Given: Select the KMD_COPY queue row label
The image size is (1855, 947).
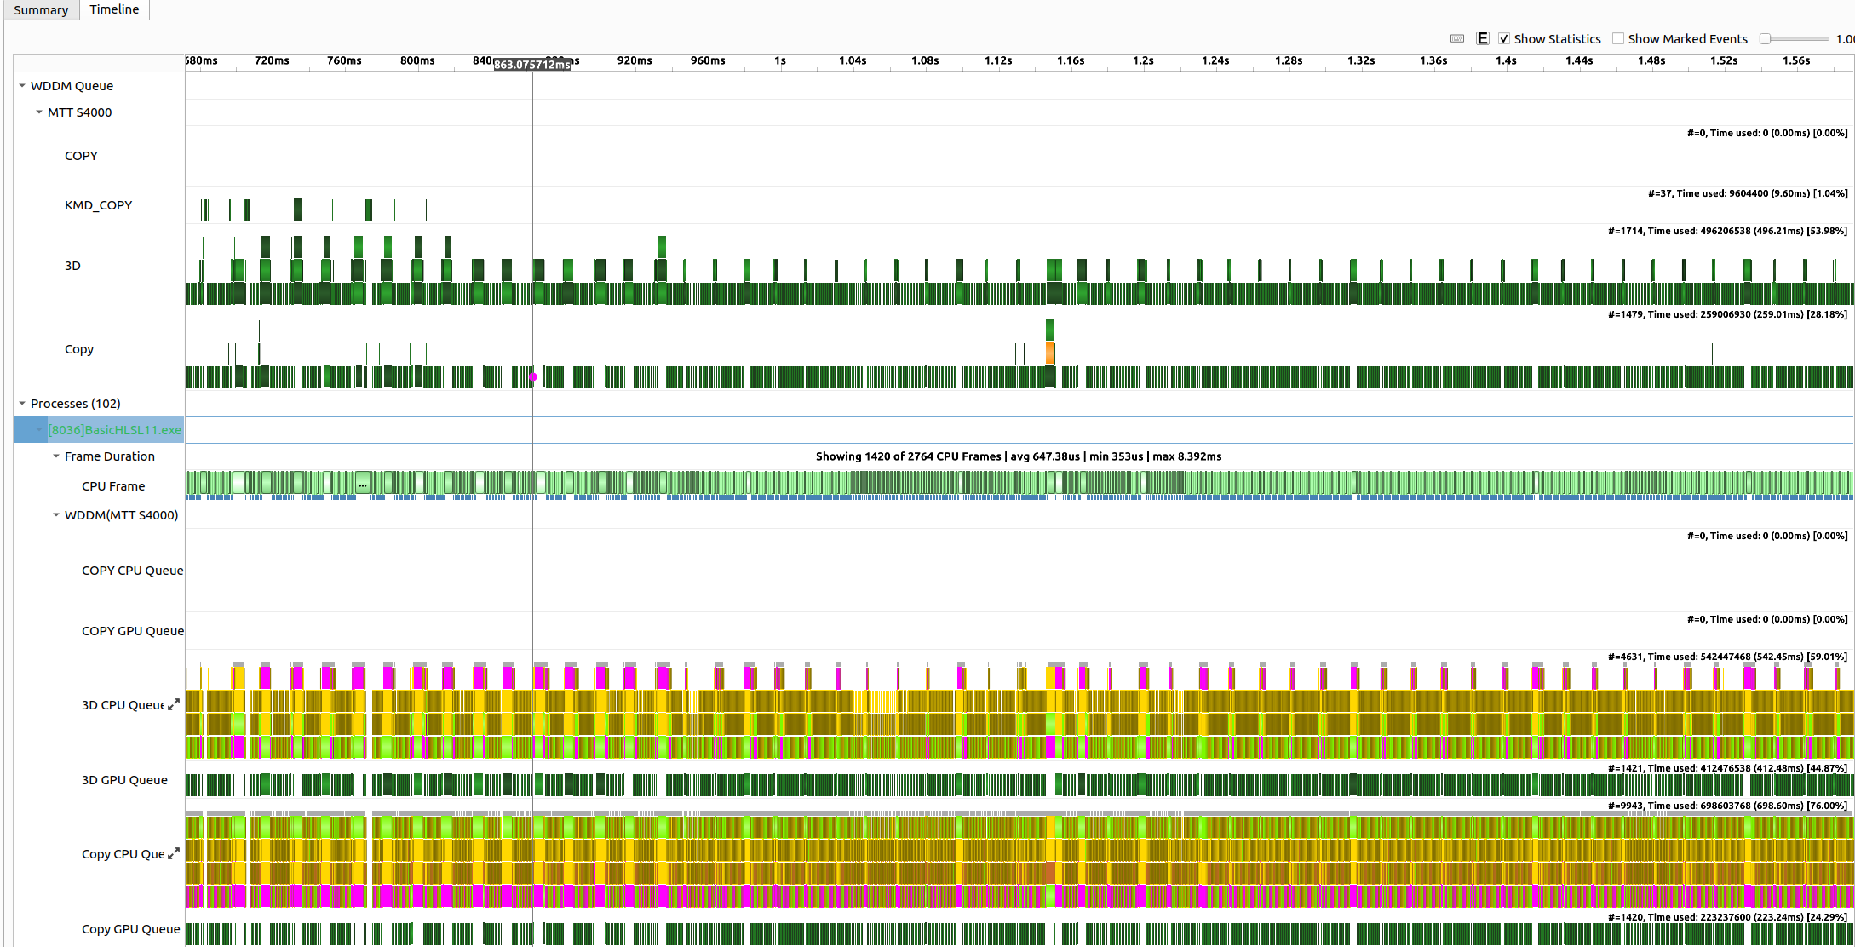Looking at the screenshot, I should pyautogui.click(x=99, y=205).
